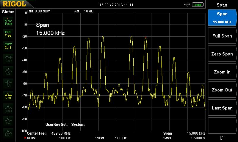Click the RBW 100 Hz value
This screenshot has height=142, width=238.
click(65, 138)
